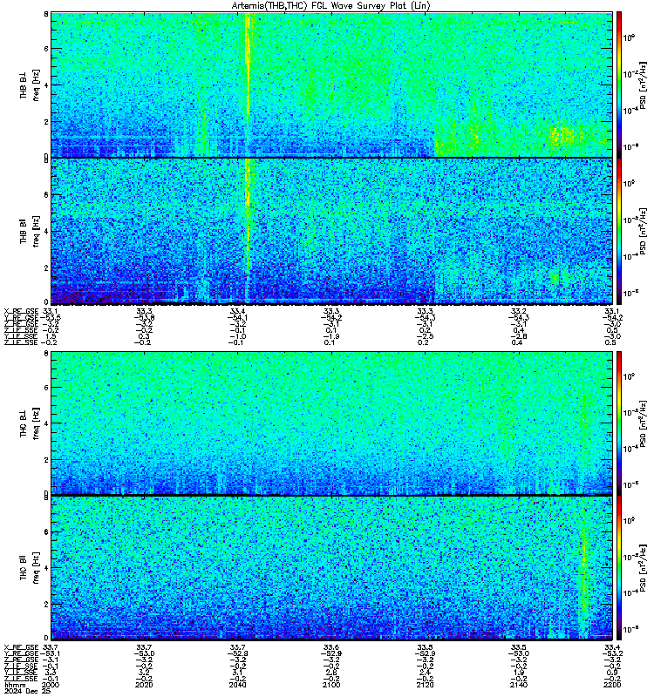Screen dimensions: 654x697
Task: Click the time tick label 2020
Action: 144,685
